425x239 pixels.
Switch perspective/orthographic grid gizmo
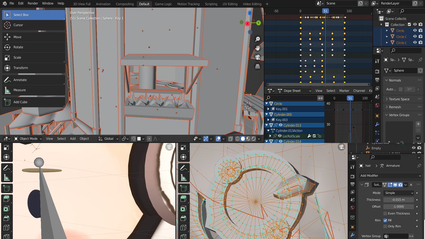[x=257, y=66]
